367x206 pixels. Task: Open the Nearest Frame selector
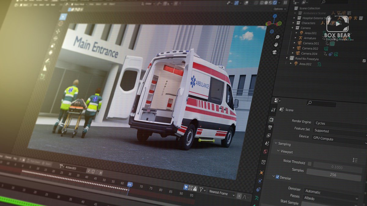pyautogui.click(x=219, y=193)
